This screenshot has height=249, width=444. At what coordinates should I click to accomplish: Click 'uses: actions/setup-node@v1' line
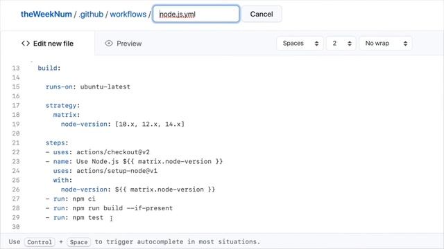[105, 171]
